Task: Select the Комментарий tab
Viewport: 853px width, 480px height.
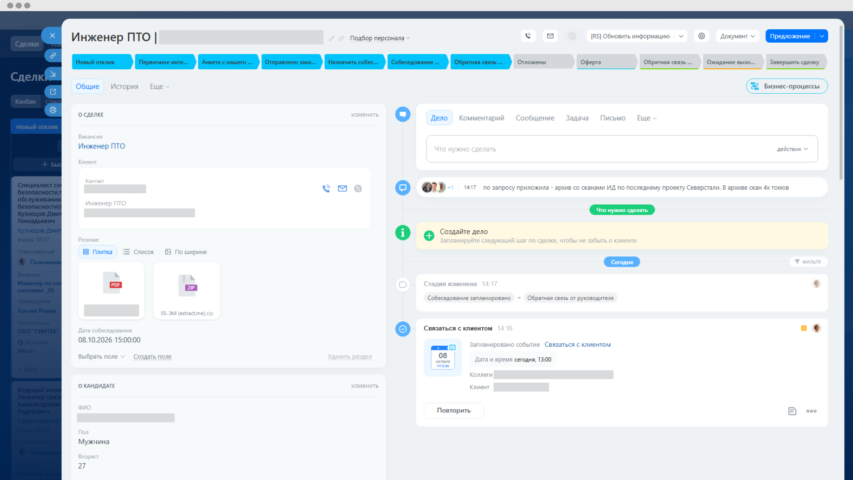Action: point(482,118)
